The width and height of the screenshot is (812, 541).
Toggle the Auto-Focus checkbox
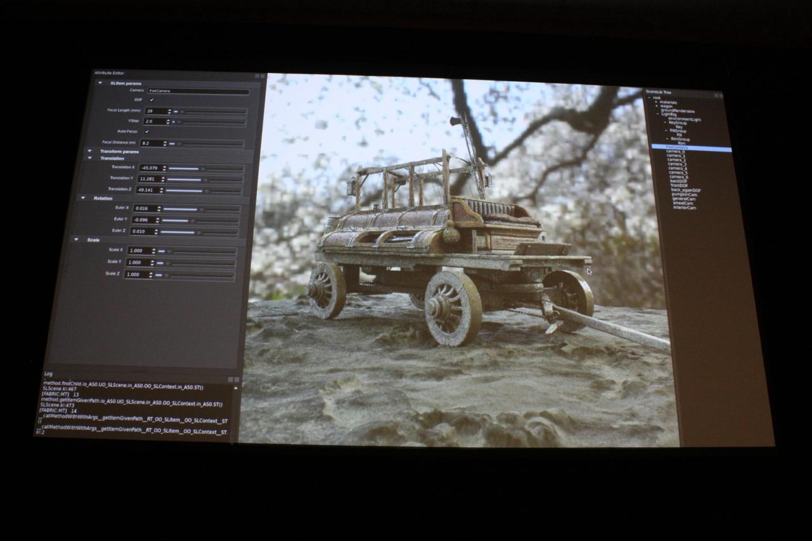(147, 131)
